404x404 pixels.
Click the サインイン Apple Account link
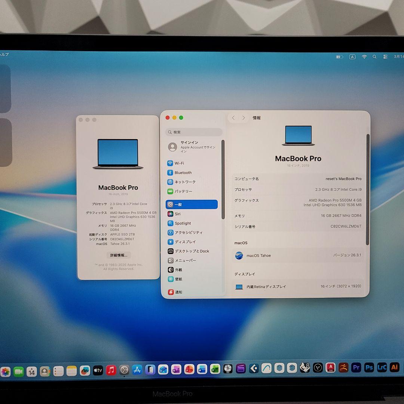(189, 146)
